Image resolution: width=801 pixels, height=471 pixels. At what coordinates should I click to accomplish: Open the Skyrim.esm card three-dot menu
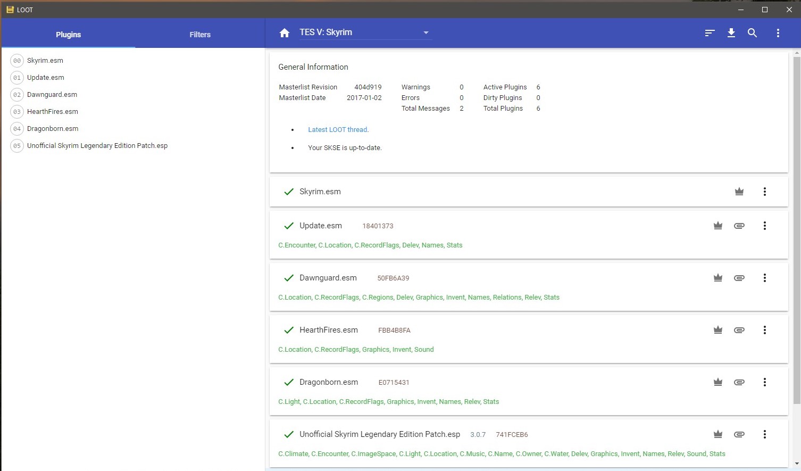point(765,192)
